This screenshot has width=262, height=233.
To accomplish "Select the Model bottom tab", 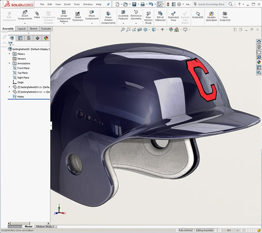I will tap(28, 226).
